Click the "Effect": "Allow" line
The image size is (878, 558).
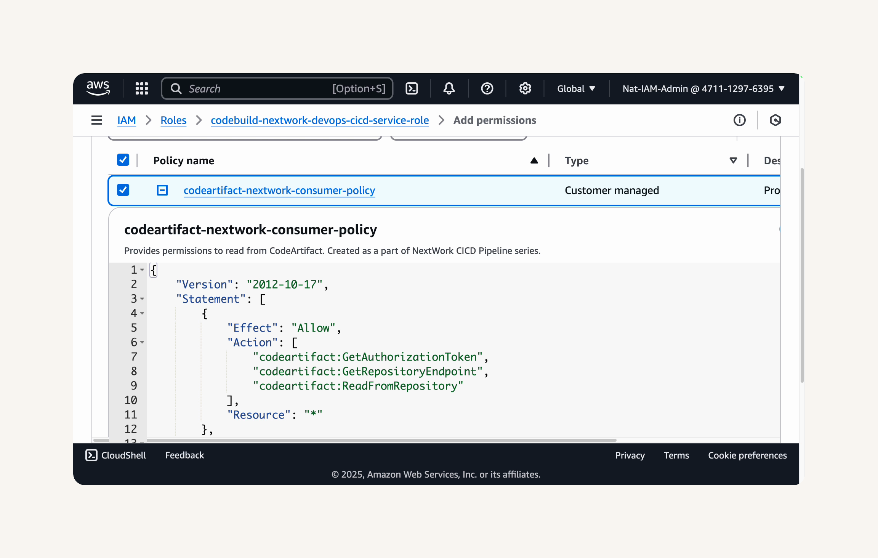(x=284, y=328)
